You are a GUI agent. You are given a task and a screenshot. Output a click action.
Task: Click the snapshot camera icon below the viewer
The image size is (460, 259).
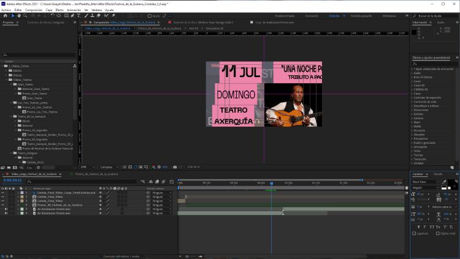[x=175, y=167]
